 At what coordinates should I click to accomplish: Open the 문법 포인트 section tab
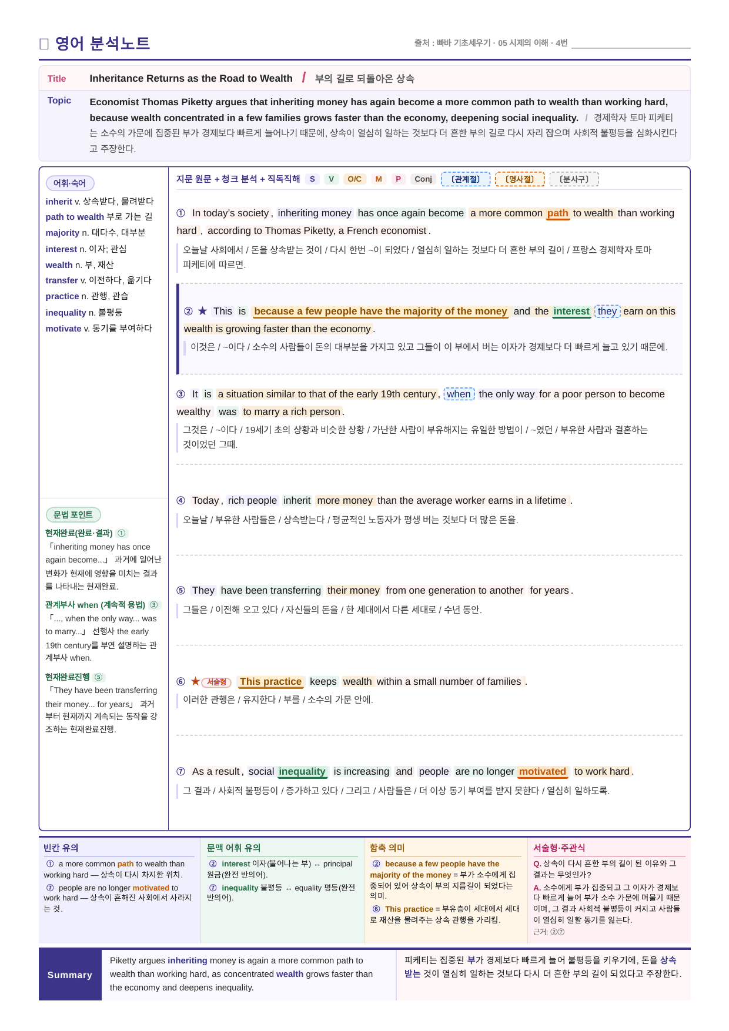coord(73,515)
